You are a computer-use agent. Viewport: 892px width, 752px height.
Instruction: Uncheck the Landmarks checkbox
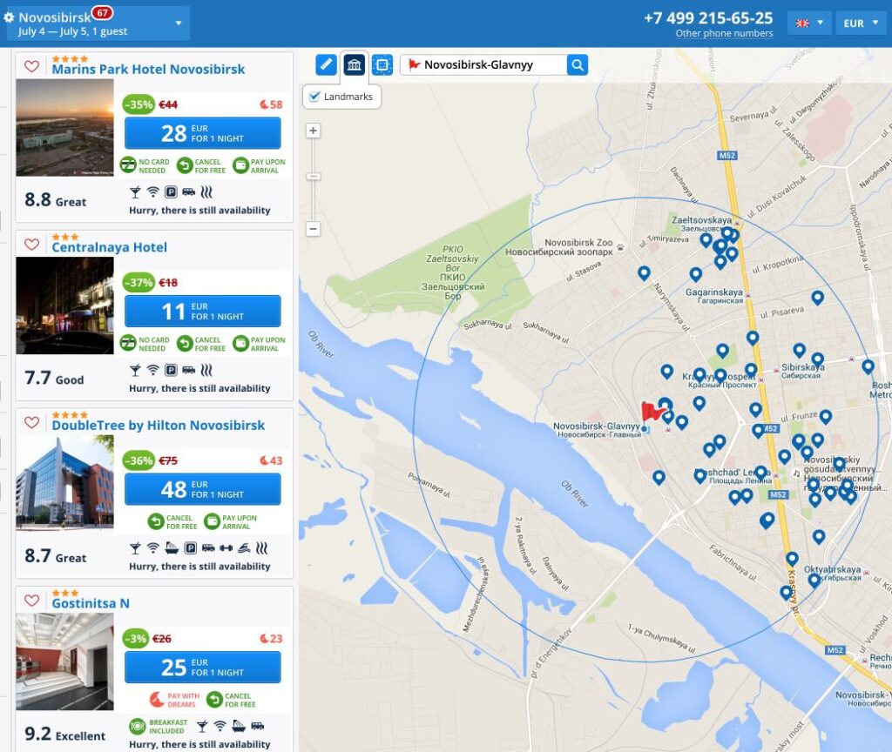[315, 97]
